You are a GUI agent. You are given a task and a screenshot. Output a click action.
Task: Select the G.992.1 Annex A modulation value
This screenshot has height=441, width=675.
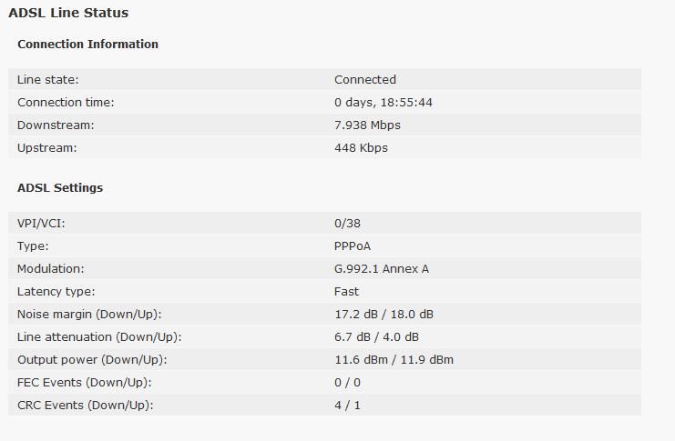click(382, 269)
